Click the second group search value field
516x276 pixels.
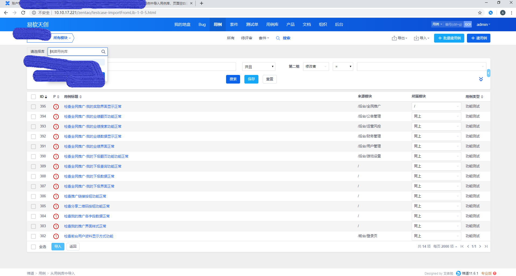421,67
